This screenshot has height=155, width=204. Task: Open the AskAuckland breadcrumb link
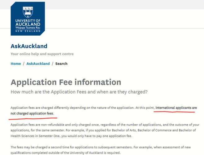coord(38,64)
